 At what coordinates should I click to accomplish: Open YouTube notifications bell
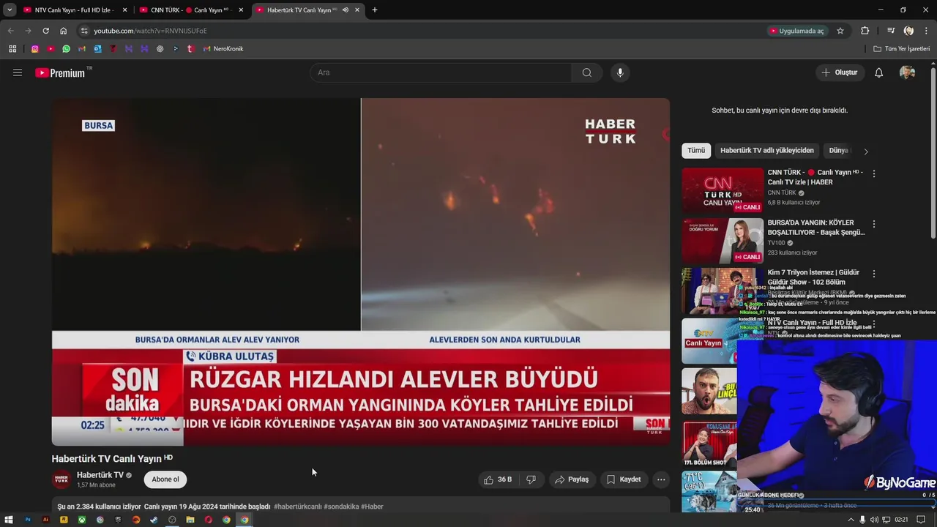[879, 72]
